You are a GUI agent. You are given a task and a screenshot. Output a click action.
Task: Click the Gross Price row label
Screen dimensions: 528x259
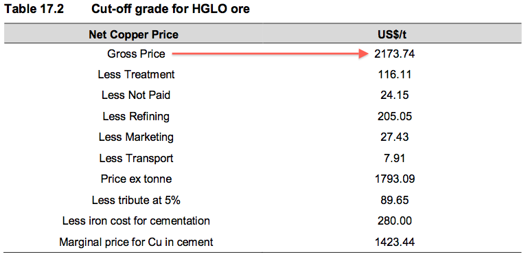pyautogui.click(x=137, y=54)
